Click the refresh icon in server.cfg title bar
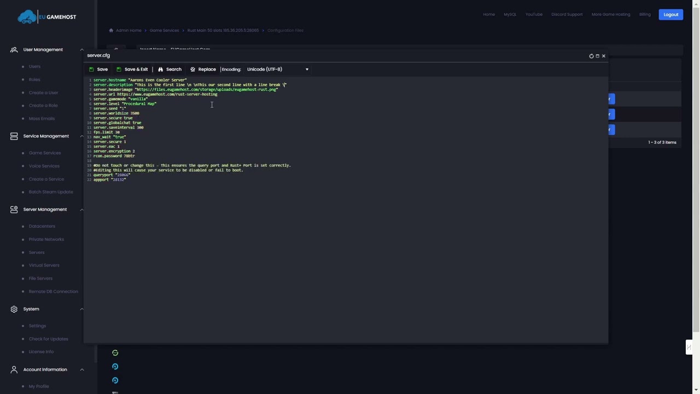 coord(591,56)
